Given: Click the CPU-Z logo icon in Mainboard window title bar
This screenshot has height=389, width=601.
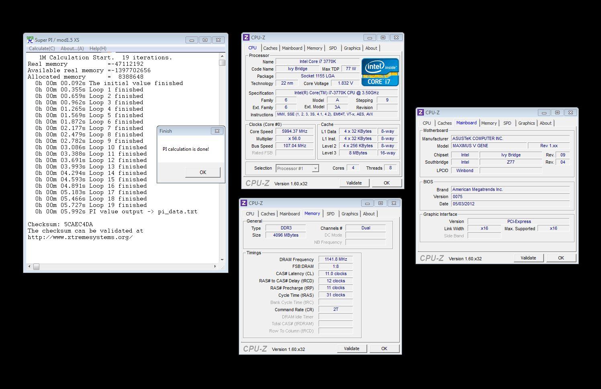Looking at the screenshot, I should 421,112.
